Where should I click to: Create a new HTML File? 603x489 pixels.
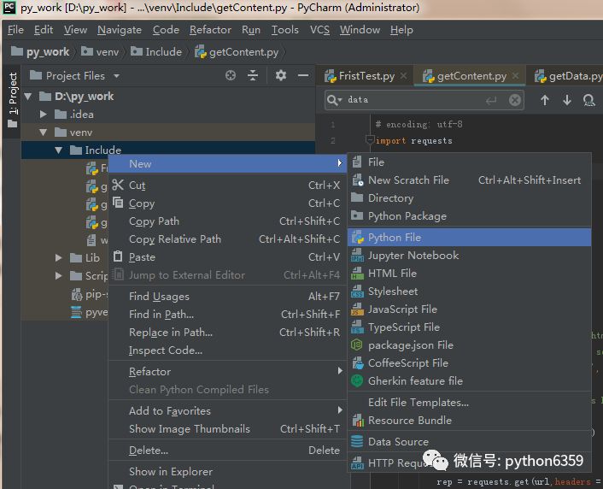(x=469, y=273)
